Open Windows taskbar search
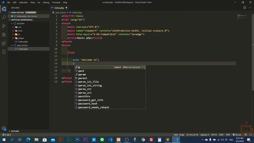The height and width of the screenshot is (143, 254). [x=12, y=139]
